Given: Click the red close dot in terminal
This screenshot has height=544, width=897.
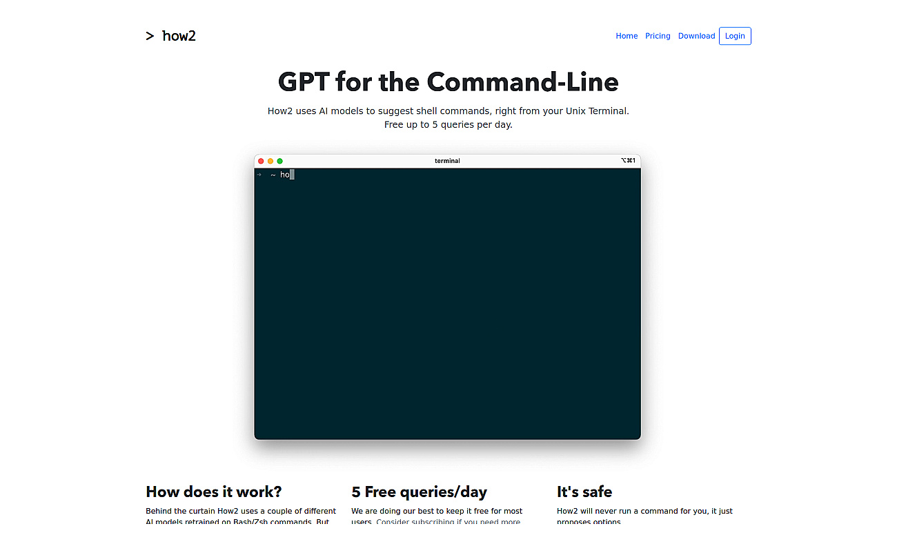Looking at the screenshot, I should tap(261, 161).
